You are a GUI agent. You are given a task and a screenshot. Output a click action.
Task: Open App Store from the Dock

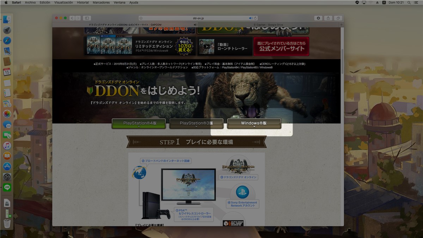pos(7,166)
